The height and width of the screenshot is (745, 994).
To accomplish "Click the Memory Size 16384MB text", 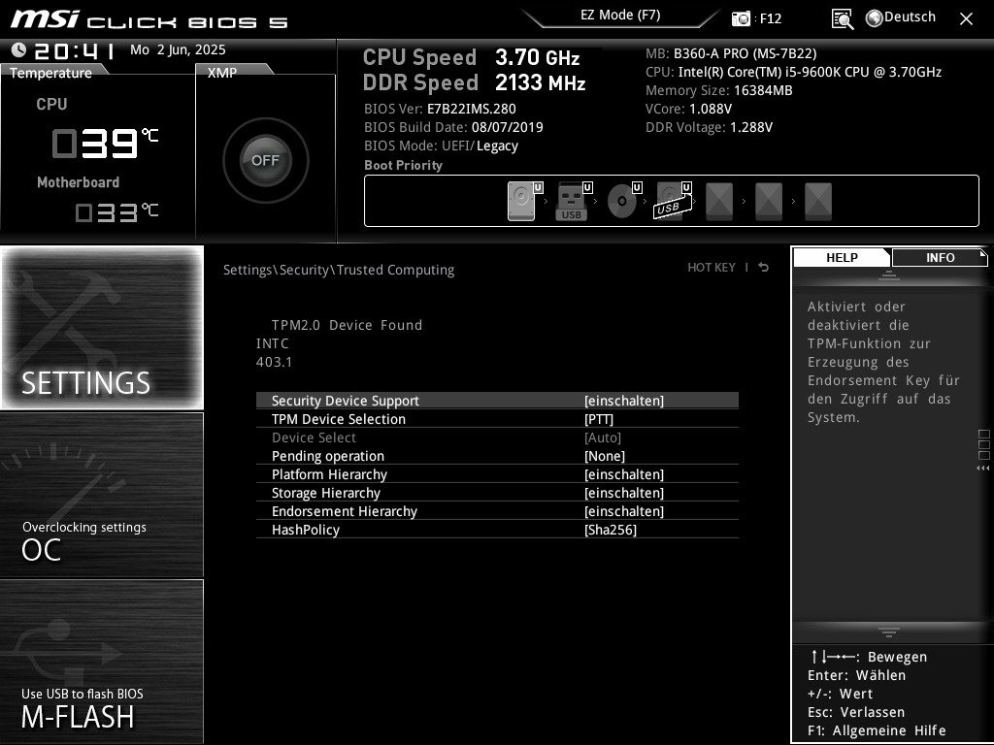I will click(x=719, y=90).
